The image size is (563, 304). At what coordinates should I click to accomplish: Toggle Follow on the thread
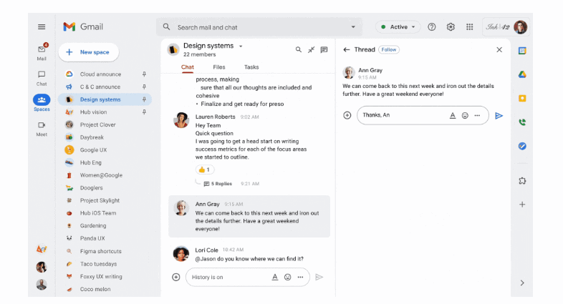point(389,50)
